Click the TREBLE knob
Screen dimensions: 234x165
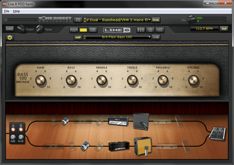[x=132, y=80]
